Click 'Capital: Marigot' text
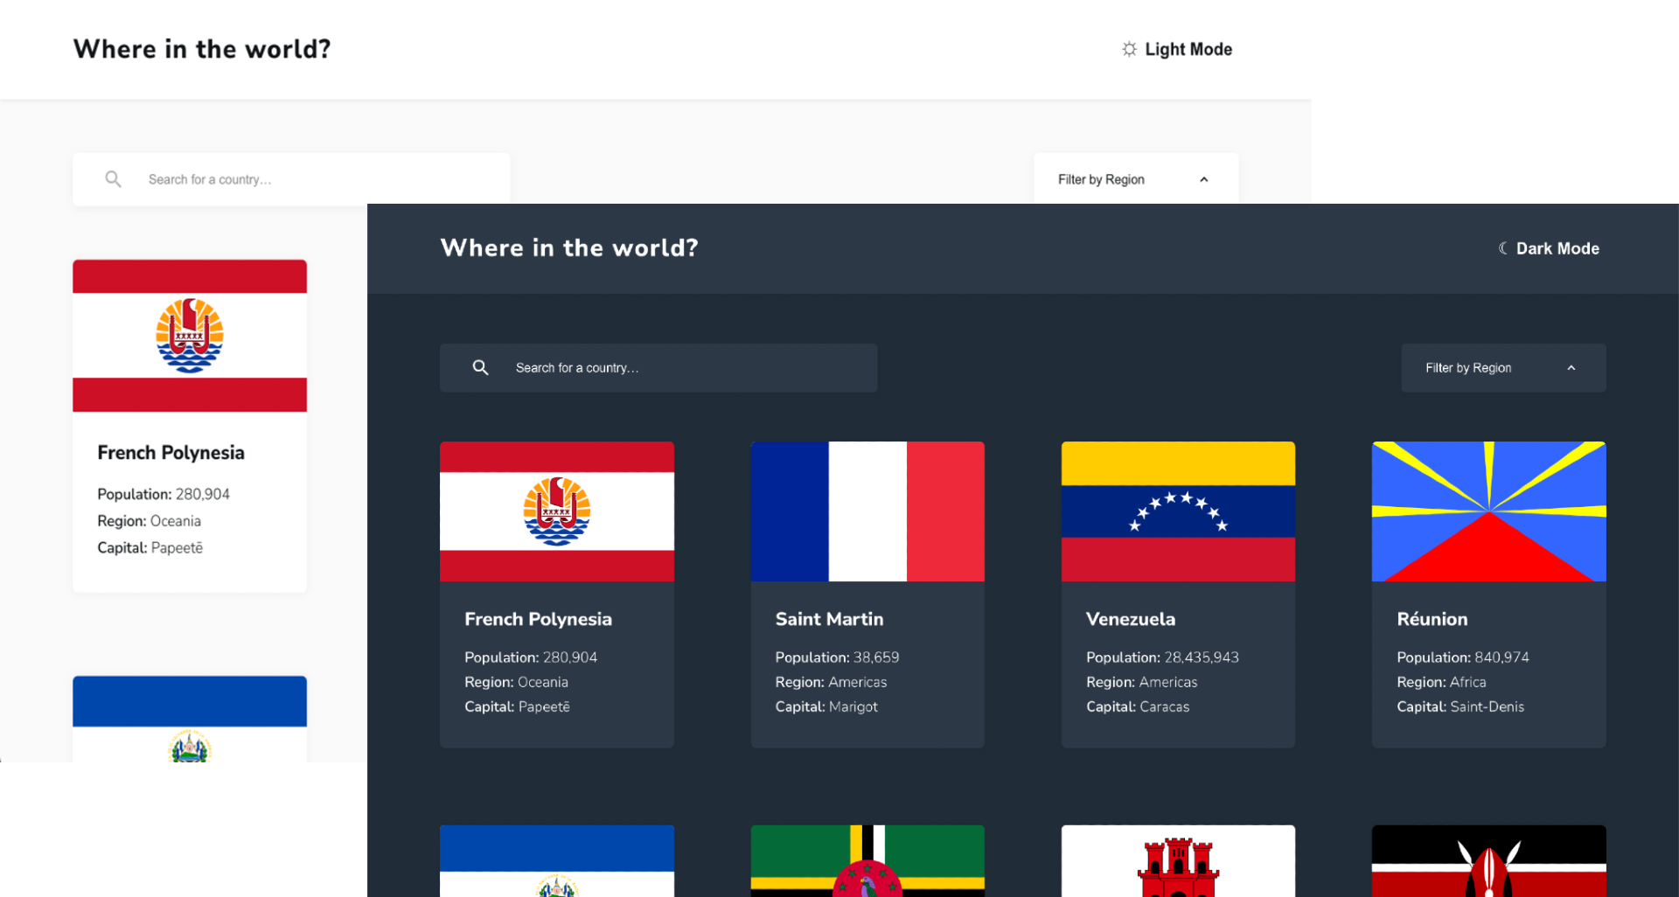This screenshot has height=897, width=1679. pos(826,706)
